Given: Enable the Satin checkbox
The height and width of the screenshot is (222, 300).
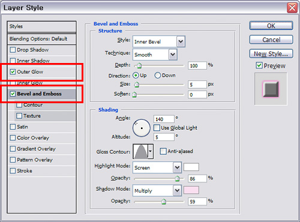Looking at the screenshot, I should 13,127.
